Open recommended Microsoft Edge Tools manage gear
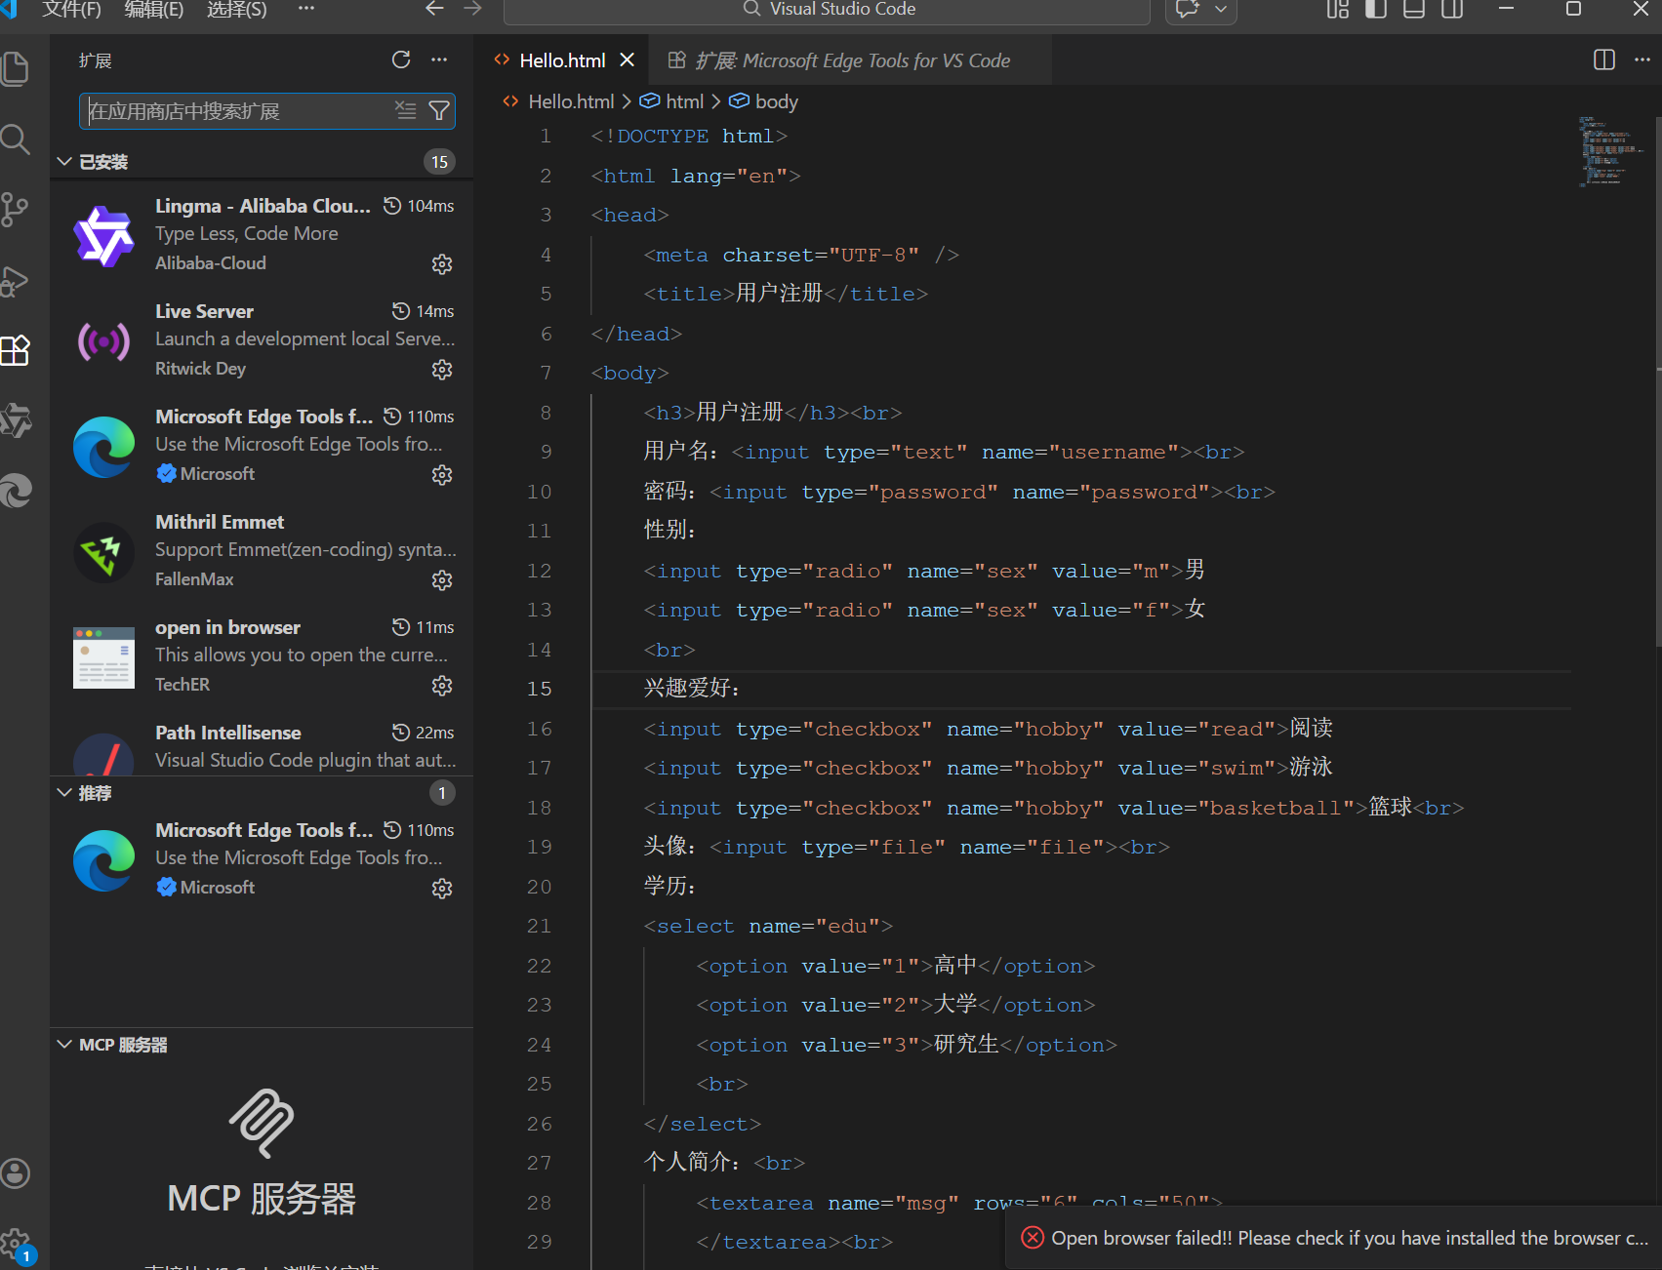Image resolution: width=1662 pixels, height=1270 pixels. click(442, 889)
